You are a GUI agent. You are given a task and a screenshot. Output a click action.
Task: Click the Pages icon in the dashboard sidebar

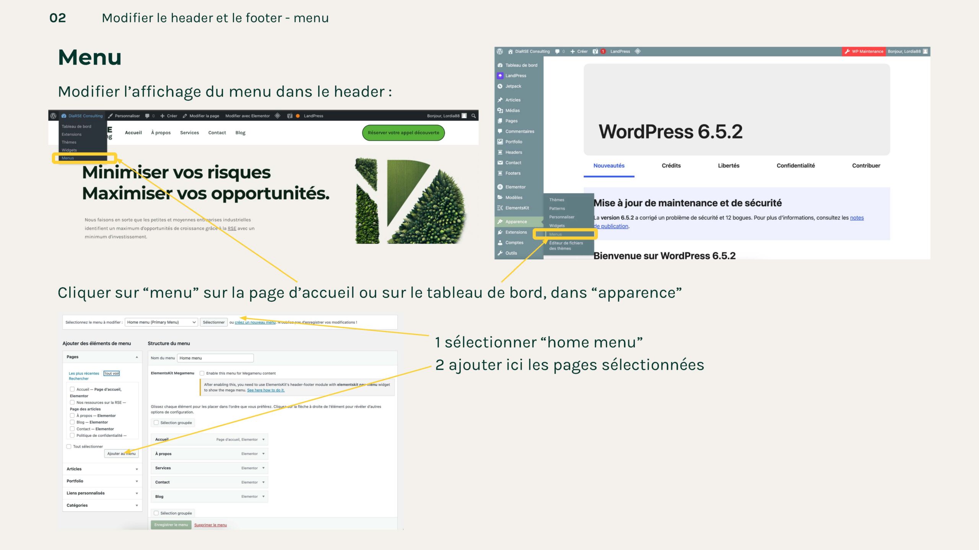(x=500, y=121)
